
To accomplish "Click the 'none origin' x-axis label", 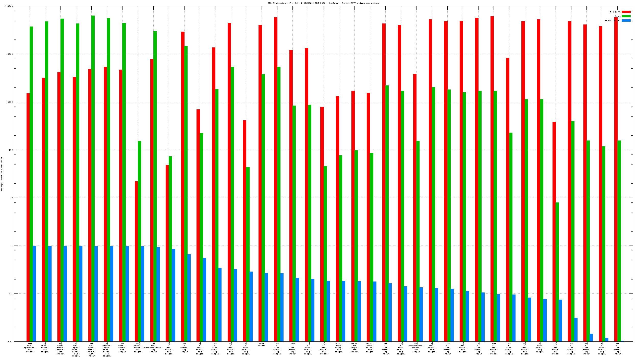I will [x=261, y=345].
